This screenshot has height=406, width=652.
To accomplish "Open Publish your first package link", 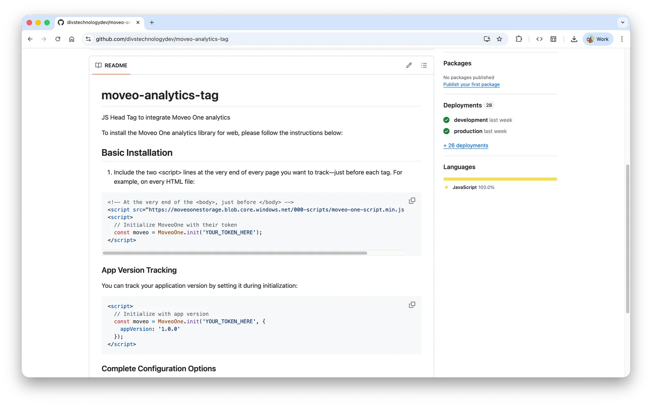I will [x=471, y=84].
